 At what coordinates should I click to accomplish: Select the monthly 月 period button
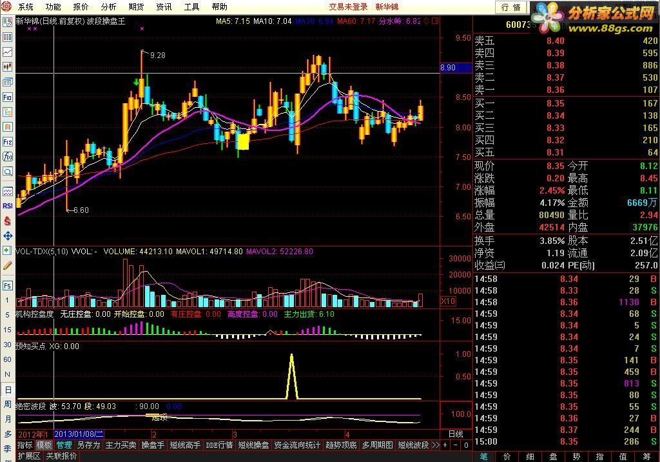coord(8,419)
